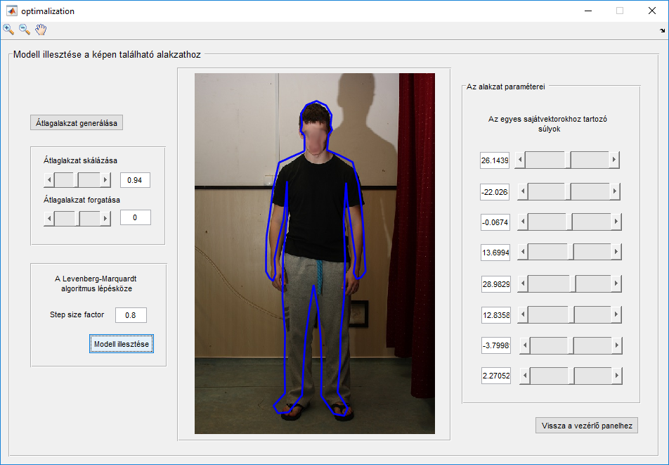This screenshot has width=669, height=465.
Task: Click the slider thumb beside 13.6994 weight
Action: tap(569, 251)
